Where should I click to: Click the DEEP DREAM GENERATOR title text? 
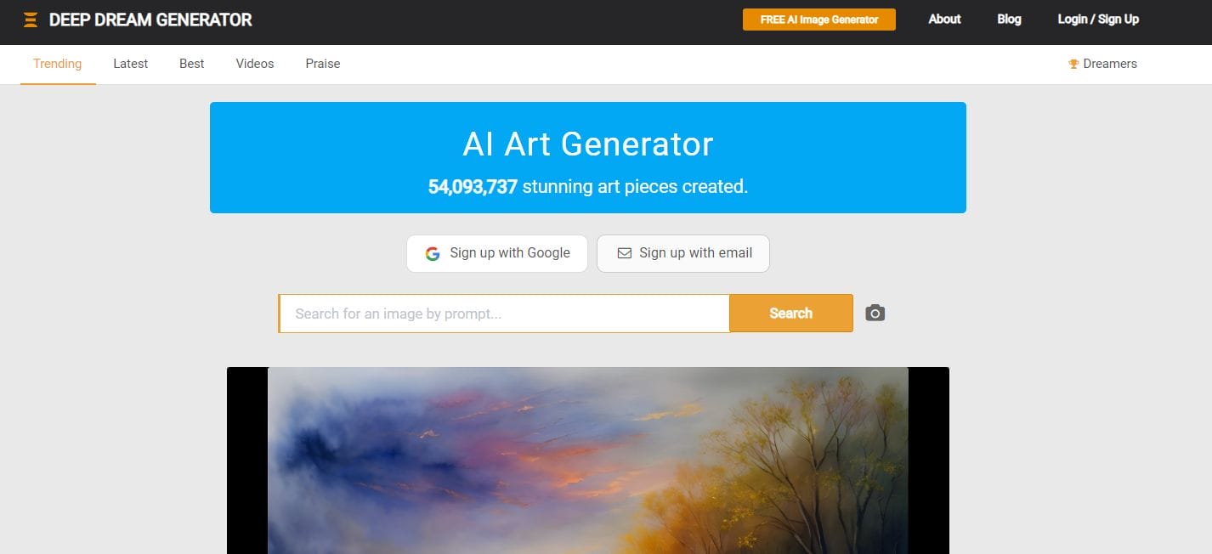tap(150, 20)
